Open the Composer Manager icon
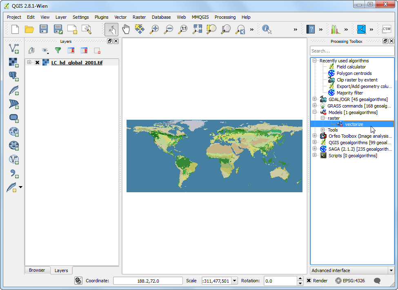This screenshot has height=290, width=398. coord(87,29)
